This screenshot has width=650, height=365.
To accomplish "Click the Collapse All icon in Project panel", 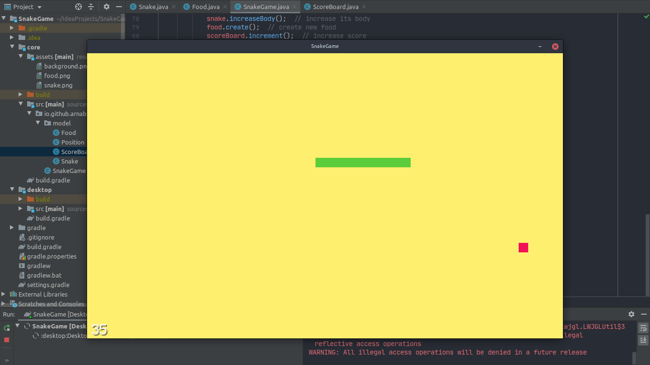I will click(91, 7).
